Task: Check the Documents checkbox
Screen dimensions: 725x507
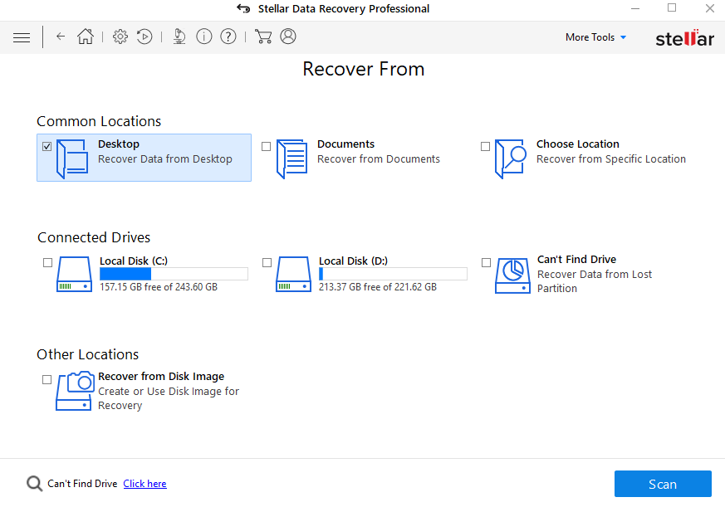Action: click(266, 147)
